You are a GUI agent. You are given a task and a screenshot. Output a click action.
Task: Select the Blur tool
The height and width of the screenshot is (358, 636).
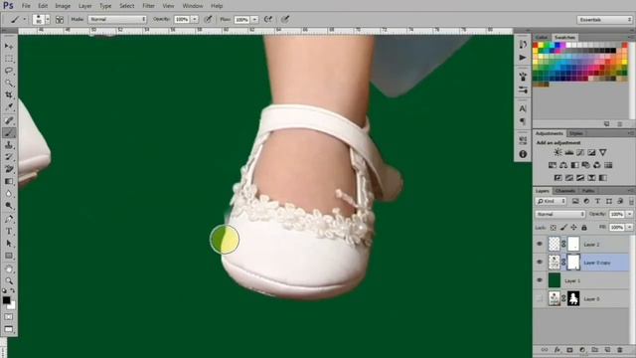(x=9, y=194)
